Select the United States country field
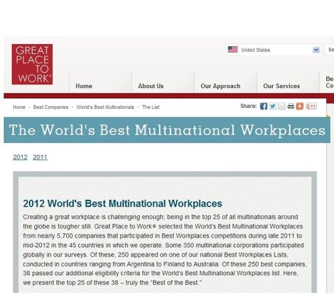The width and height of the screenshot is (334, 294). [x=273, y=49]
